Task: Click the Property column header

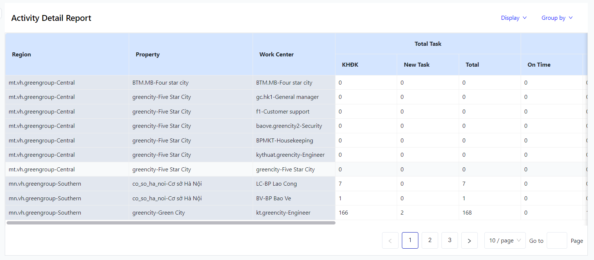Action: pos(148,55)
